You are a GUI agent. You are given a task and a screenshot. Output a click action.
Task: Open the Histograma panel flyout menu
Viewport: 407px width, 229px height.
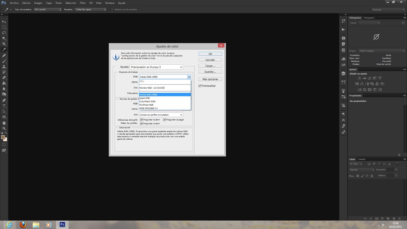(x=404, y=18)
